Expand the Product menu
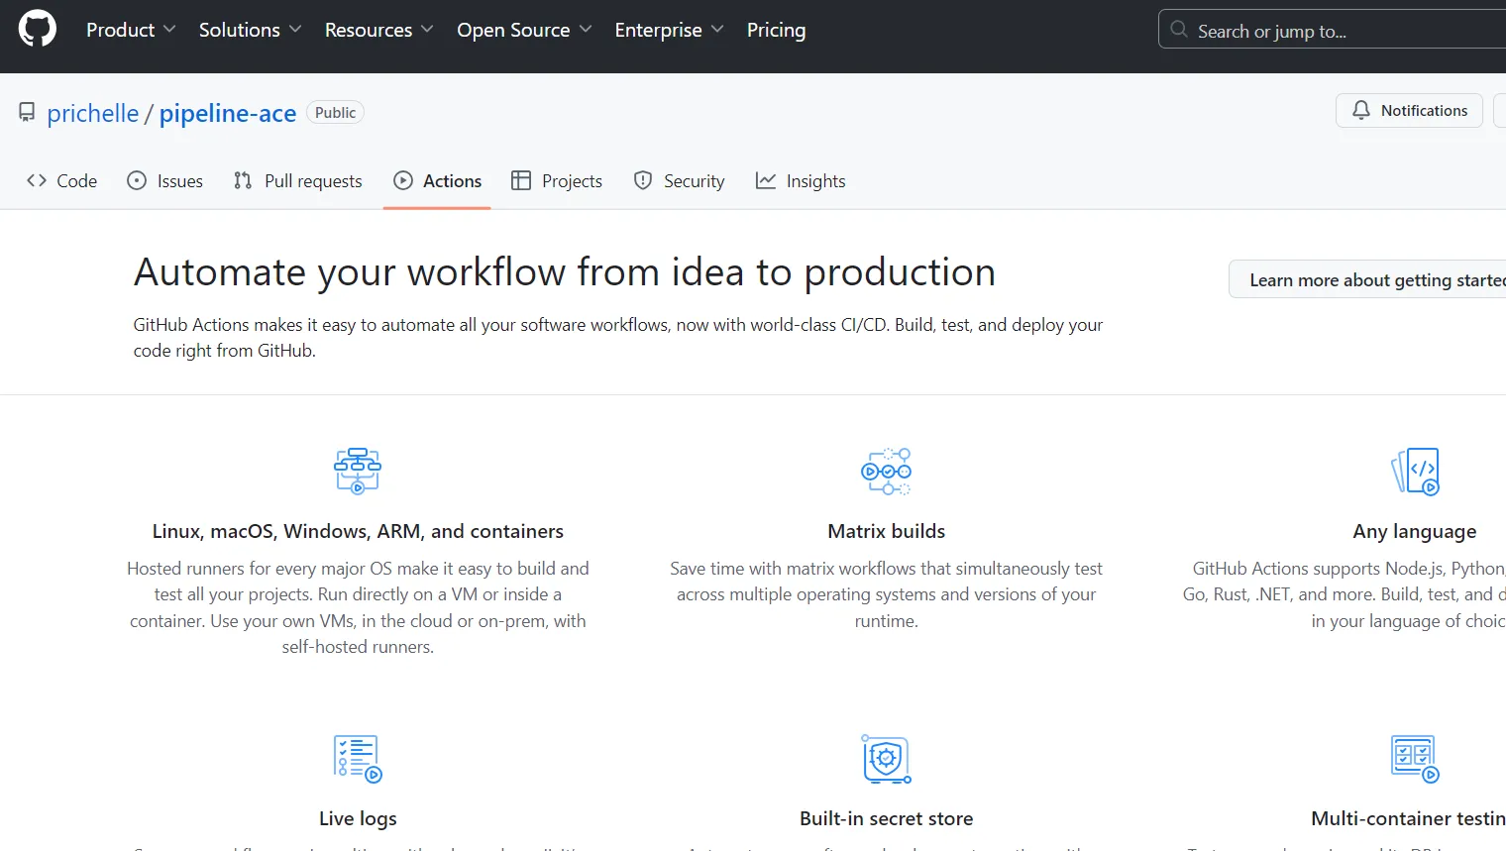 pyautogui.click(x=131, y=30)
